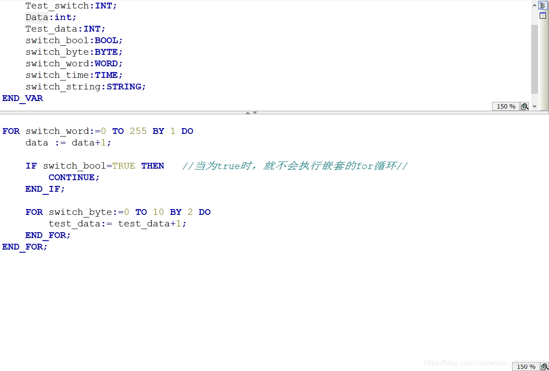Click zoom magnifier icon in declaration pane

tap(525, 106)
